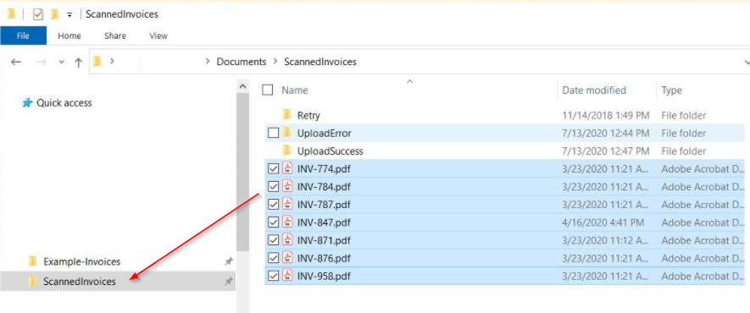The image size is (750, 313).
Task: Switch to the Home ribbon tab
Action: coord(69,36)
